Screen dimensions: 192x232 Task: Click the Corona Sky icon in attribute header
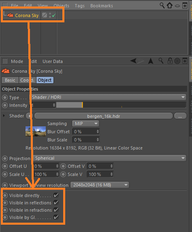tap(6, 71)
